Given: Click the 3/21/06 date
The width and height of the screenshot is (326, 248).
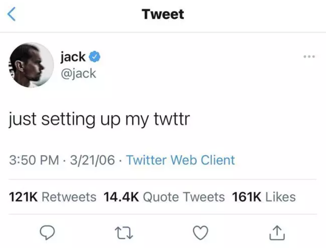Looking at the screenshot, I should pyautogui.click(x=92, y=160).
